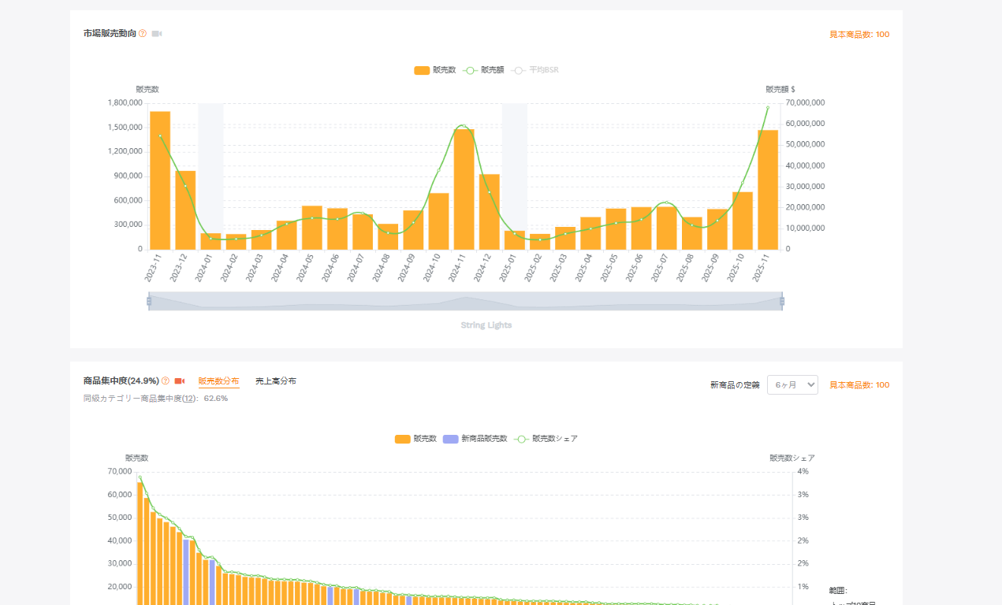The height and width of the screenshot is (605, 1002).
Task: Toggle 販売数 legend in market trend chart
Action: [435, 70]
